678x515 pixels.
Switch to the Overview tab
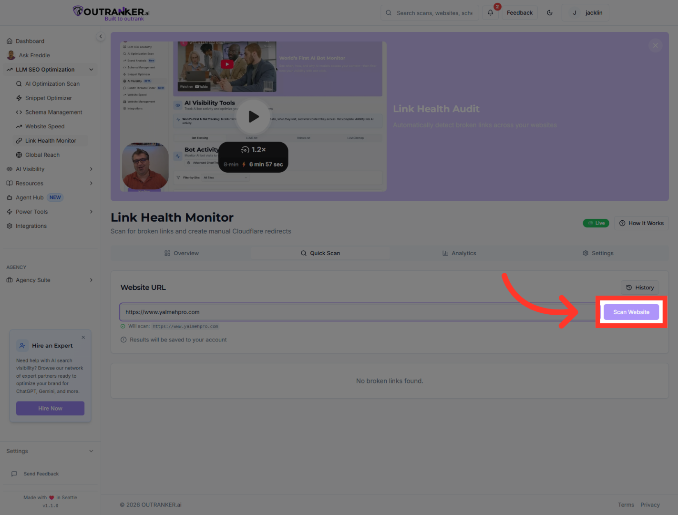click(181, 253)
